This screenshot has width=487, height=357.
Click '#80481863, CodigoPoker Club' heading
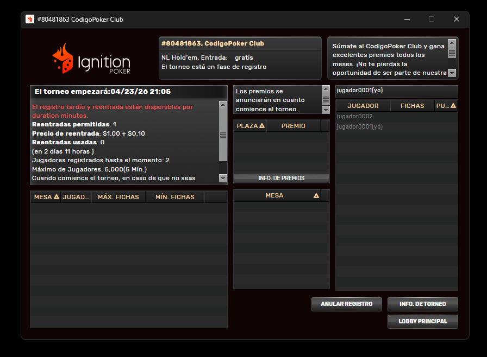point(213,43)
